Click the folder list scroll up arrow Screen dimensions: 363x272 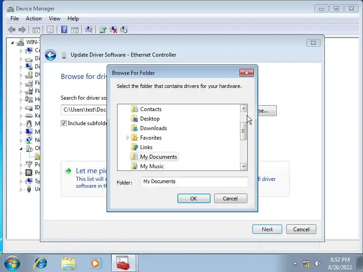tap(243, 108)
